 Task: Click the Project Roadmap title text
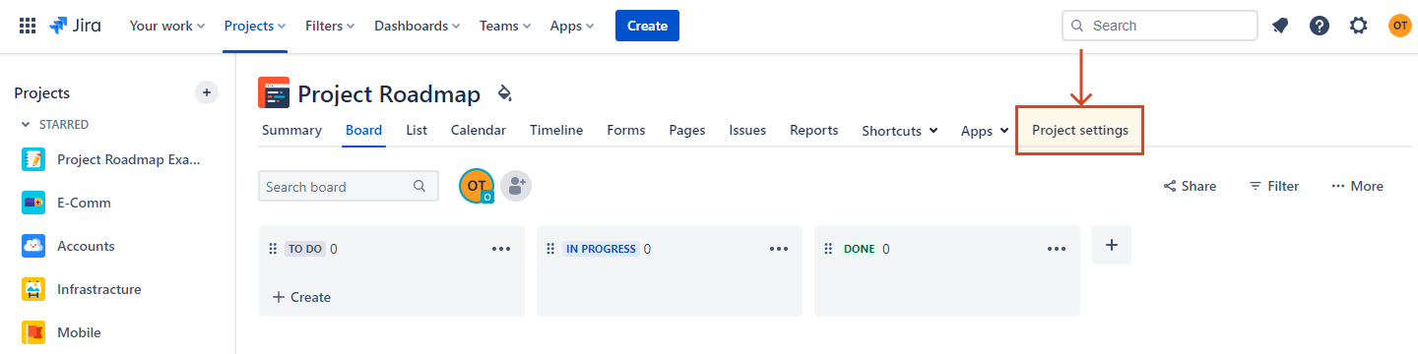tap(389, 93)
